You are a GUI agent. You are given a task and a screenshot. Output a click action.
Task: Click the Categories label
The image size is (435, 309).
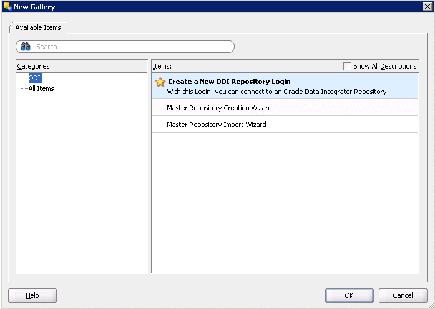pos(34,66)
